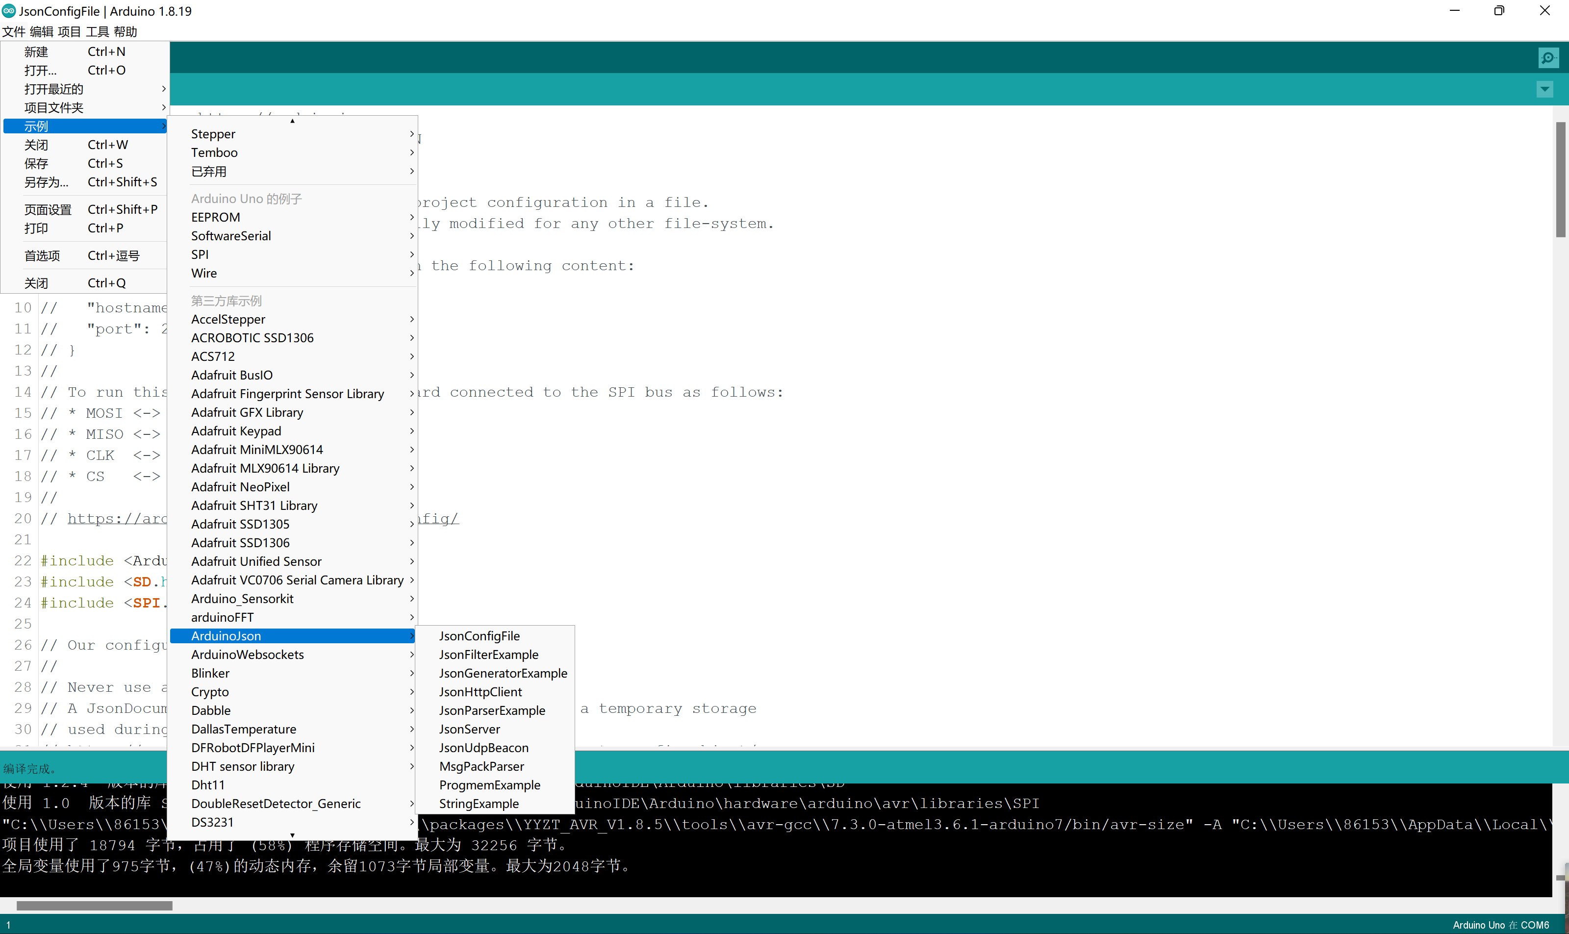Image resolution: width=1569 pixels, height=934 pixels.
Task: Open the JsonHttpClient example
Action: (480, 692)
